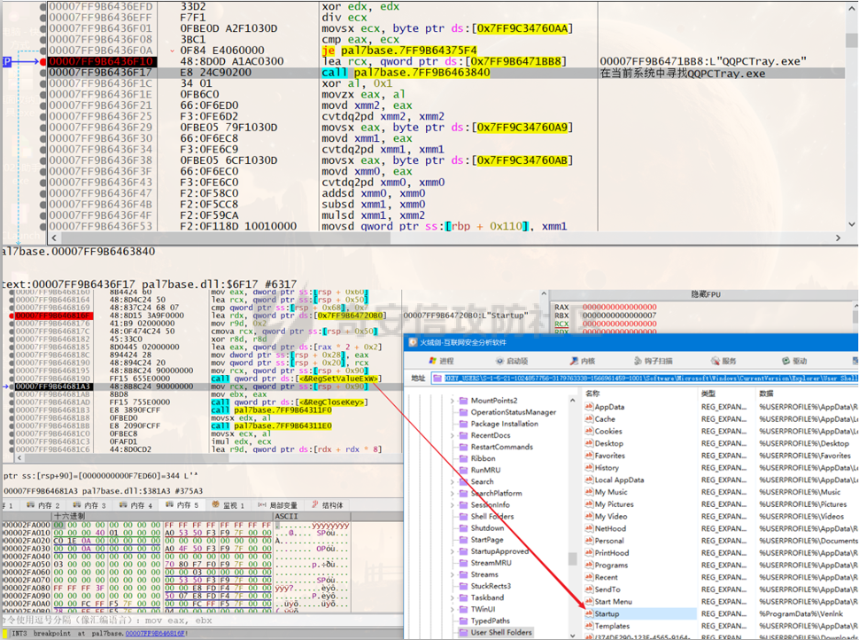
Task: Toggle breakpoint bullet at 00007FF9B6436F17
Action: (43, 73)
